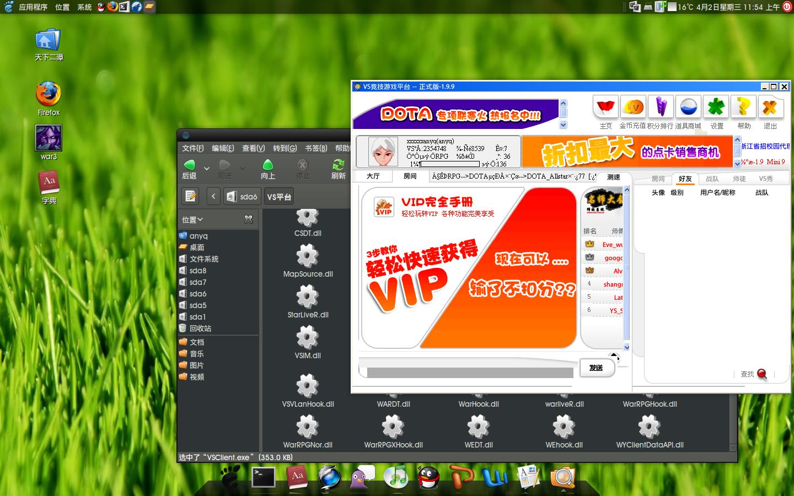794x496 pixels.
Task: Close the file manager sidebar panel
Action: (249, 219)
